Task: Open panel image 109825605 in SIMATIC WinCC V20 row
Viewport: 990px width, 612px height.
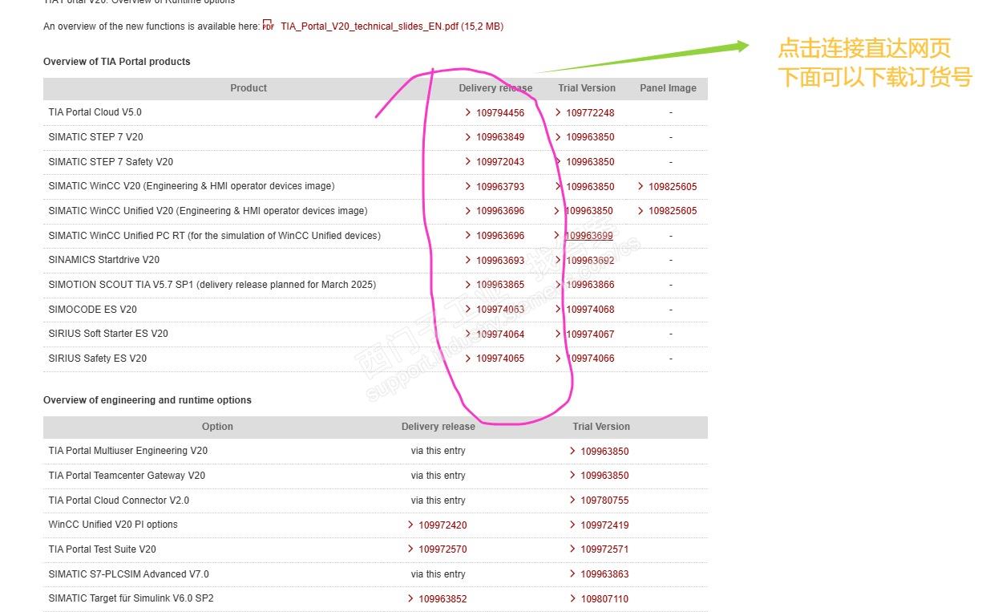Action: pyautogui.click(x=673, y=187)
